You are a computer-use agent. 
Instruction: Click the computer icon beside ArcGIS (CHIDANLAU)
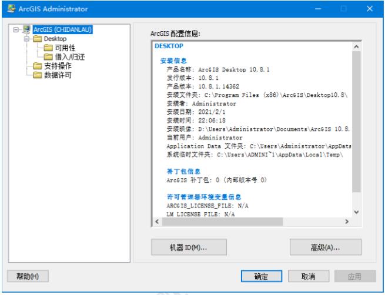pyautogui.click(x=26, y=29)
